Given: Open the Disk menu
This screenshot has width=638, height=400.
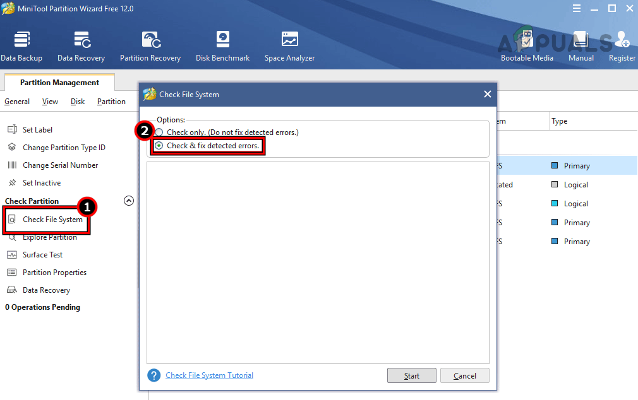Looking at the screenshot, I should coord(78,101).
